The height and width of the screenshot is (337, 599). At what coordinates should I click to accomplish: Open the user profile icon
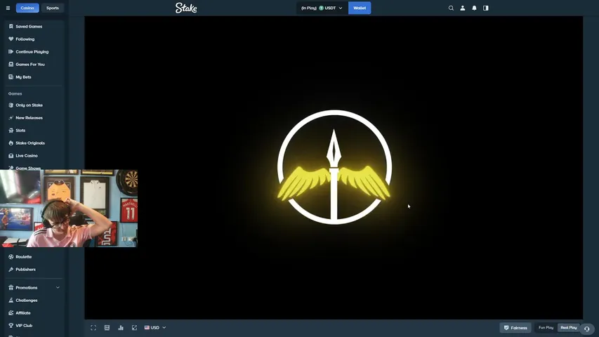click(463, 8)
